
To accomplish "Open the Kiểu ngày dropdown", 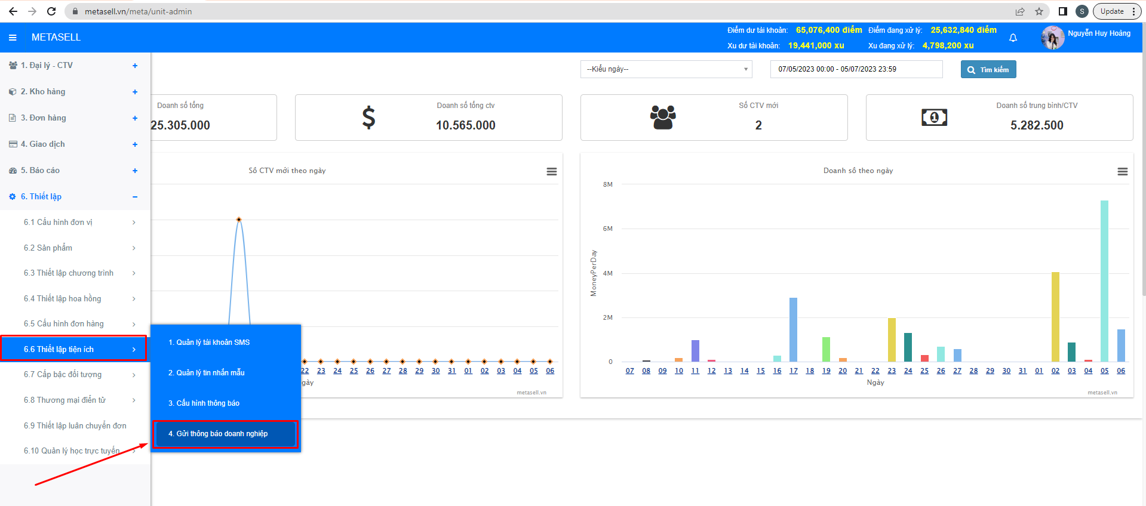I will click(666, 69).
